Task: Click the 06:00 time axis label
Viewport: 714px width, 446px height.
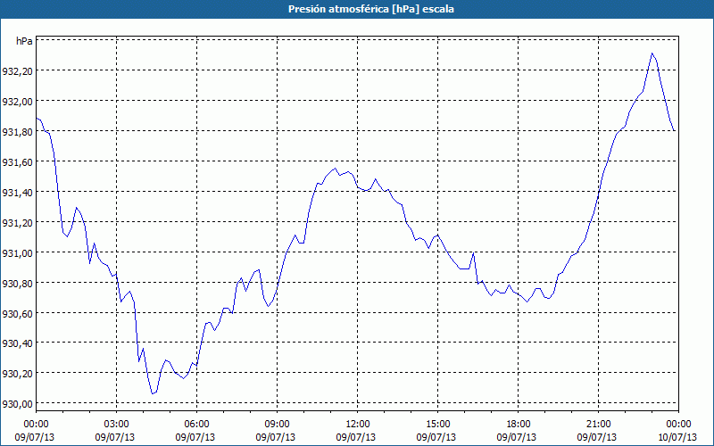Action: pos(196,425)
